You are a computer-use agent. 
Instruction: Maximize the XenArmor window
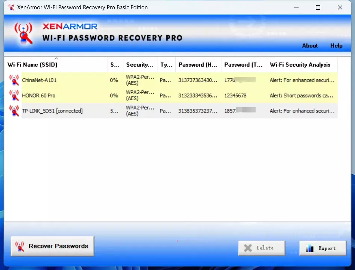[x=318, y=7]
